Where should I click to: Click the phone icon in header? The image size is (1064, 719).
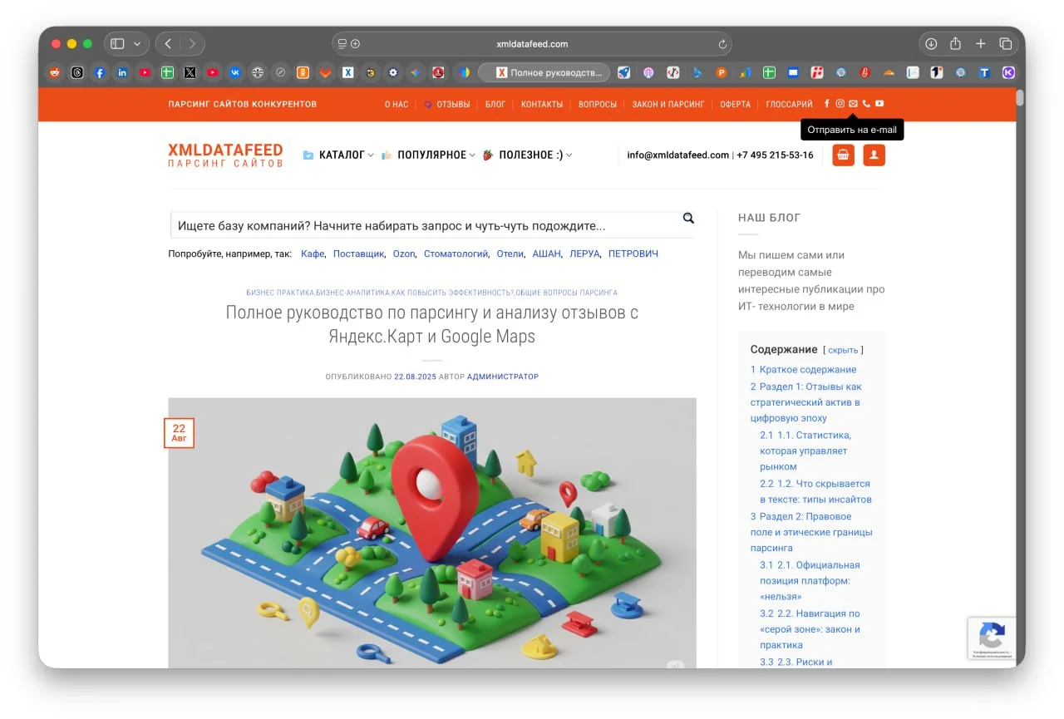pos(866,104)
